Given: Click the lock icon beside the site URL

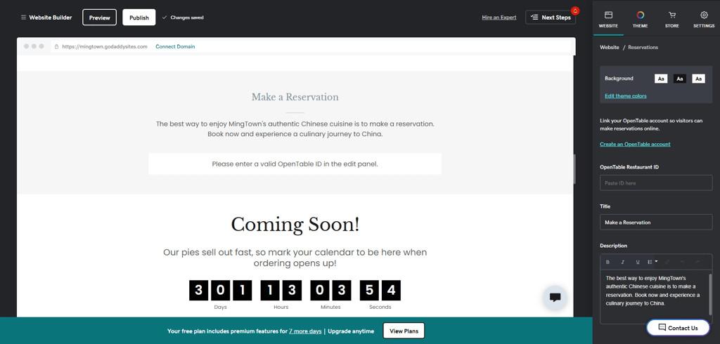Looking at the screenshot, I should tap(56, 47).
